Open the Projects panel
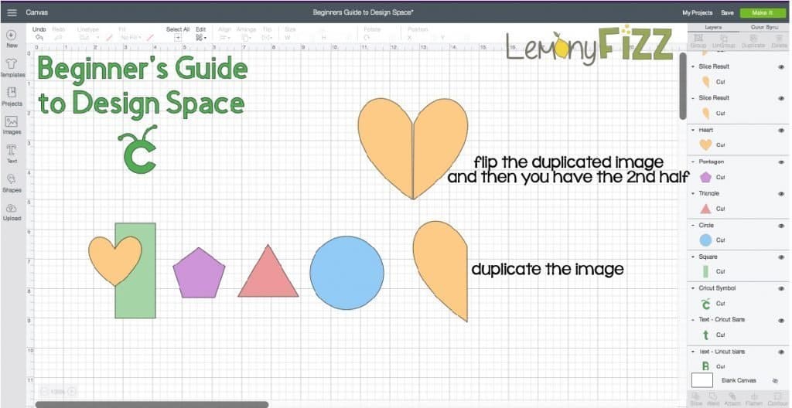 (12, 93)
